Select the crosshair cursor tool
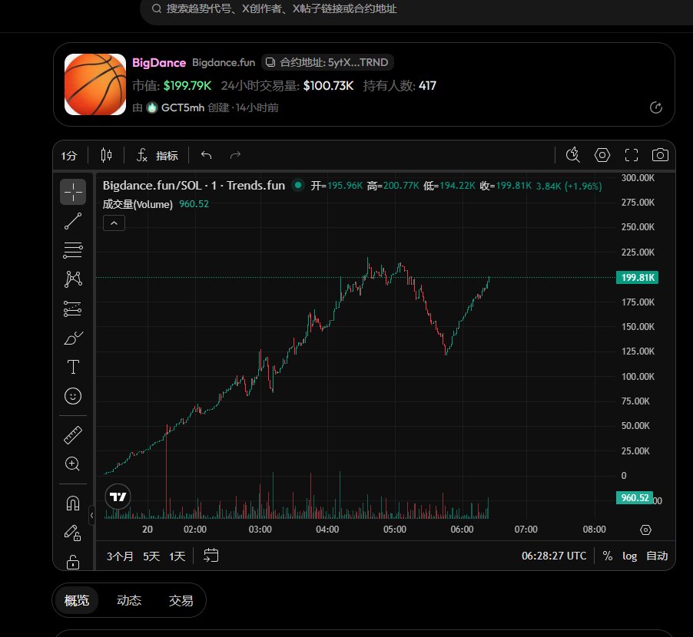The height and width of the screenshot is (637, 693). pyautogui.click(x=73, y=193)
